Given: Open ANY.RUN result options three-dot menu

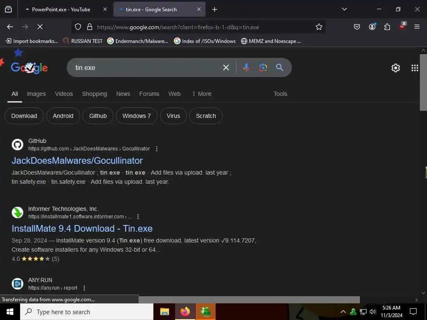Looking at the screenshot, I should click(84, 288).
